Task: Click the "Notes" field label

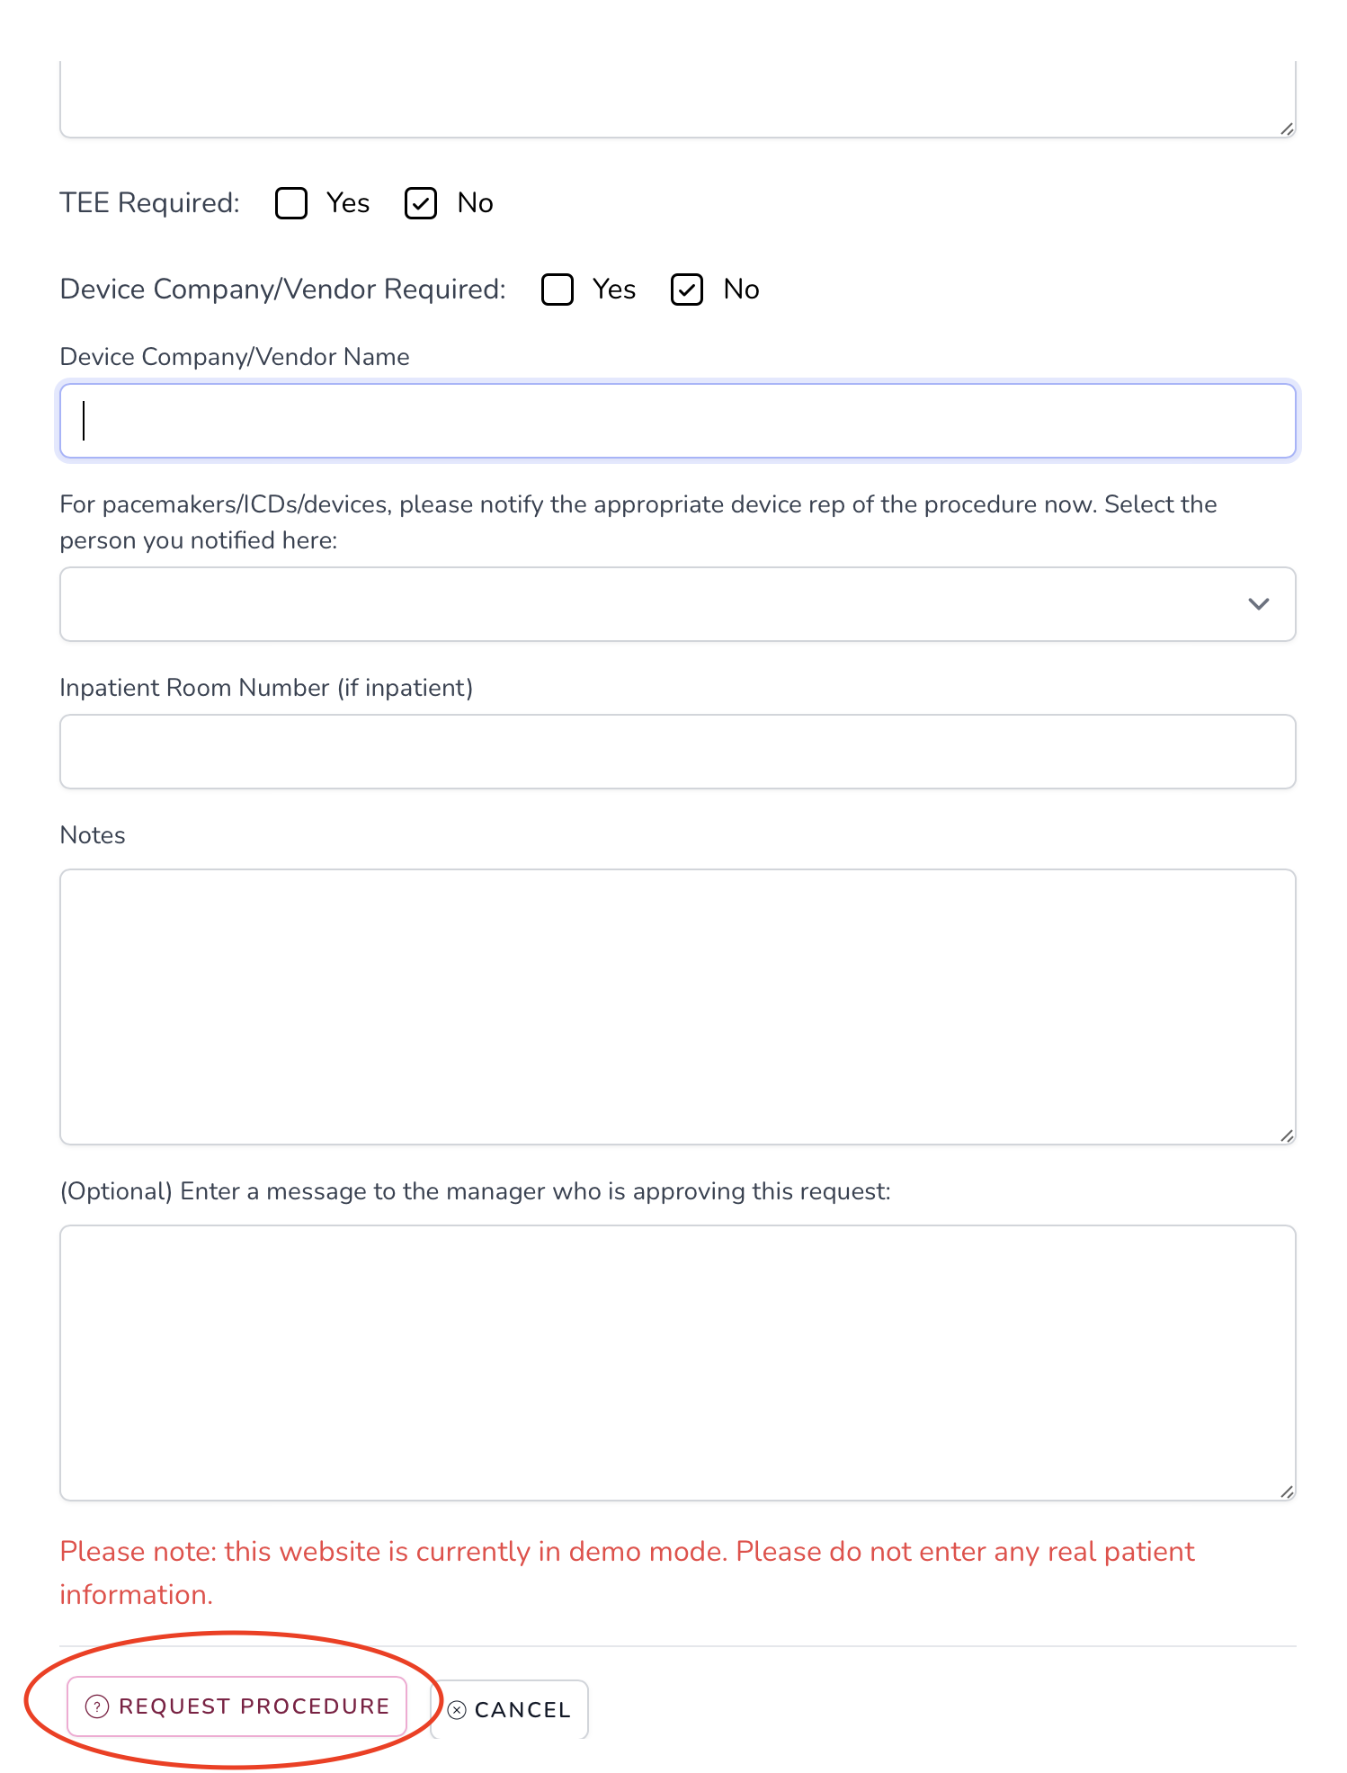Action: 93,835
